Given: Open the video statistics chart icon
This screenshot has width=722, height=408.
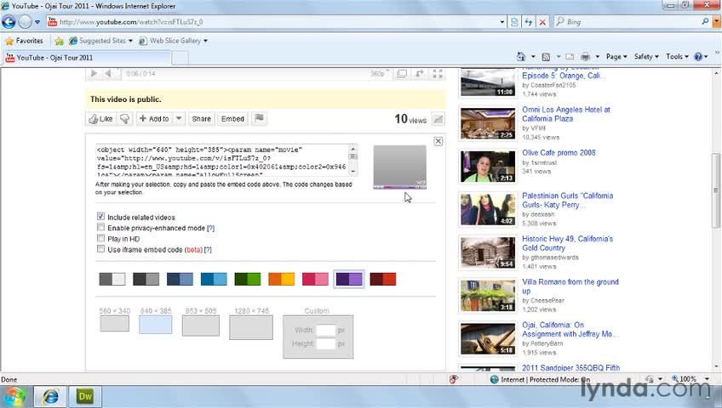Looking at the screenshot, I should pyautogui.click(x=438, y=119).
